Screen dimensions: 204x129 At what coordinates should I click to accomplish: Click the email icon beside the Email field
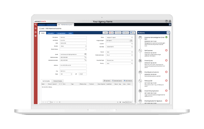[85, 54]
